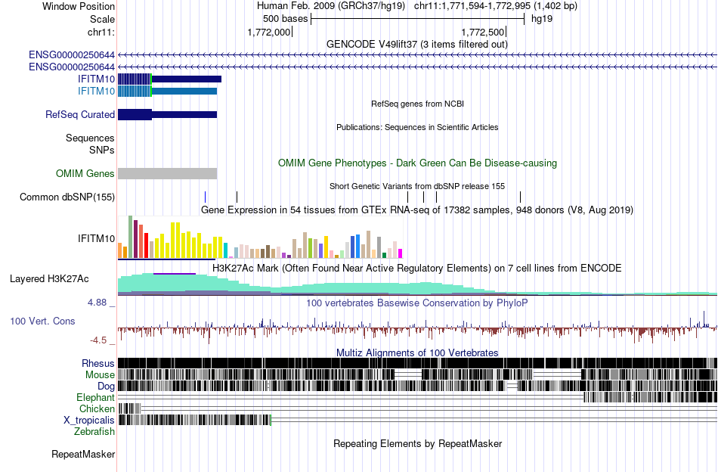Click the -4.5 PhyloP axis minimum
This screenshot has width=718, height=472.
click(98, 340)
